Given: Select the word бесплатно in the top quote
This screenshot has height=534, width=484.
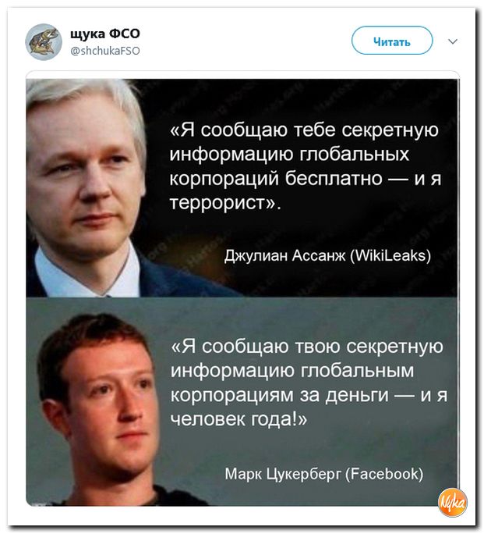Looking at the screenshot, I should (x=334, y=179).
